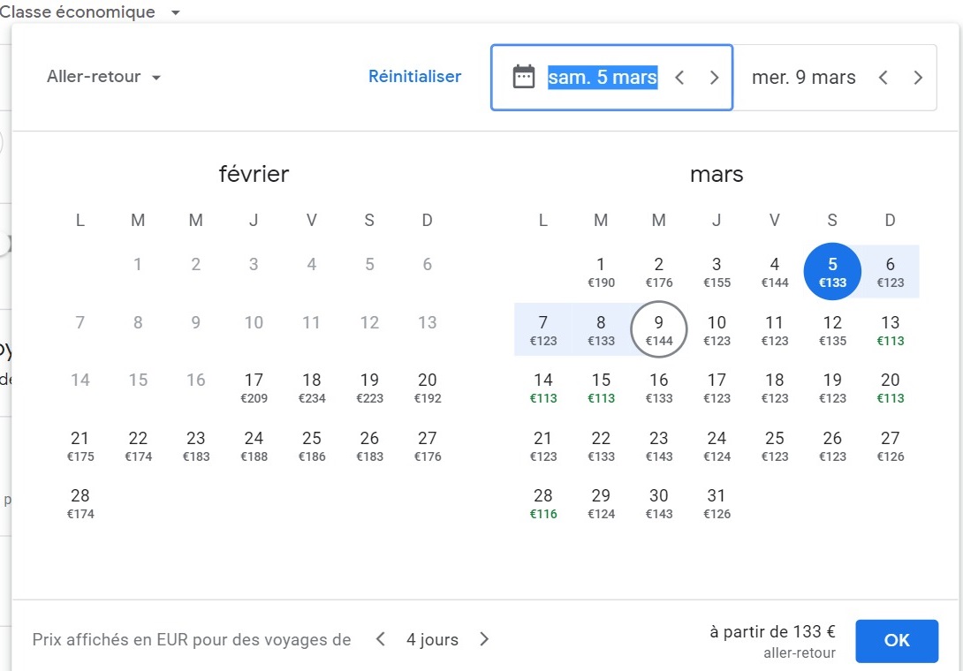The width and height of the screenshot is (963, 671).
Task: Choose 7 March priced €123
Action: (543, 329)
